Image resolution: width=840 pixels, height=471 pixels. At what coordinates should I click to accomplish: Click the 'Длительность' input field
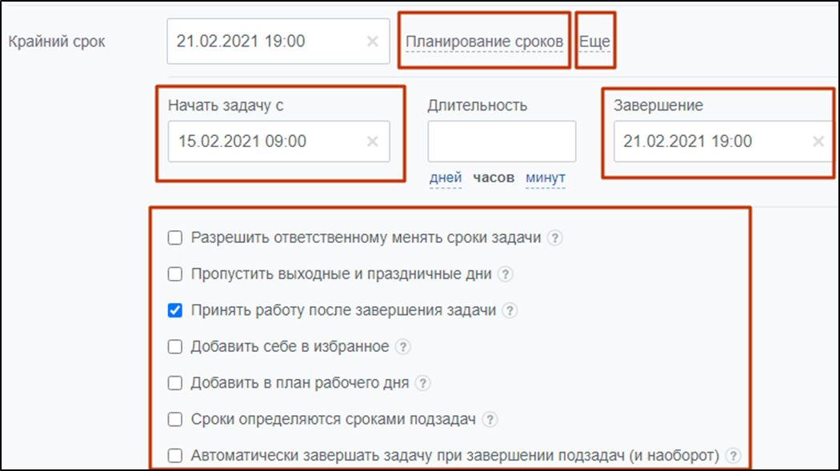(x=502, y=142)
